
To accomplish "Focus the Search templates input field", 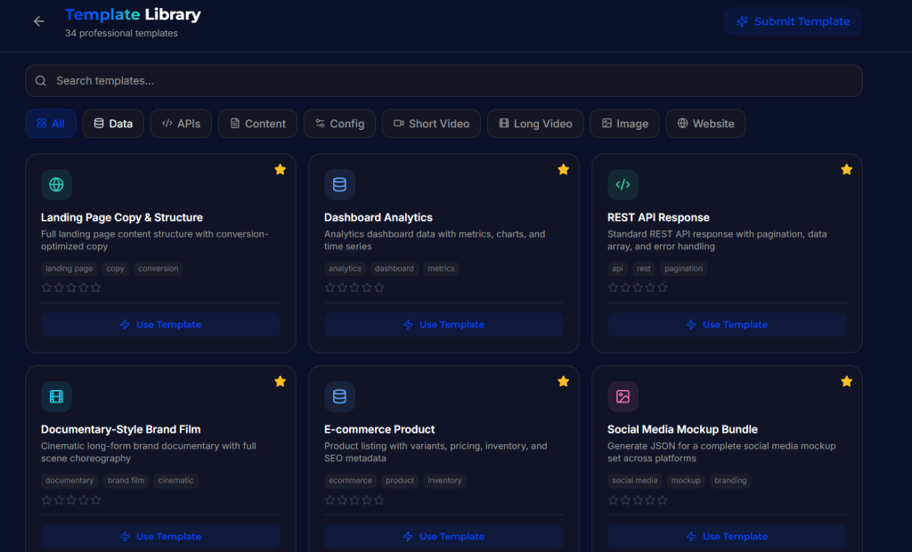I will [x=445, y=81].
